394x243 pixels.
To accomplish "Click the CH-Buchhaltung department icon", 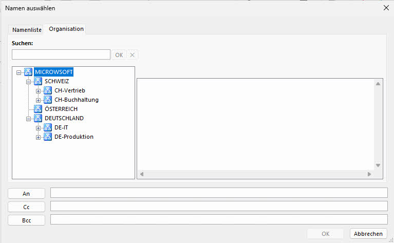I will (48, 100).
